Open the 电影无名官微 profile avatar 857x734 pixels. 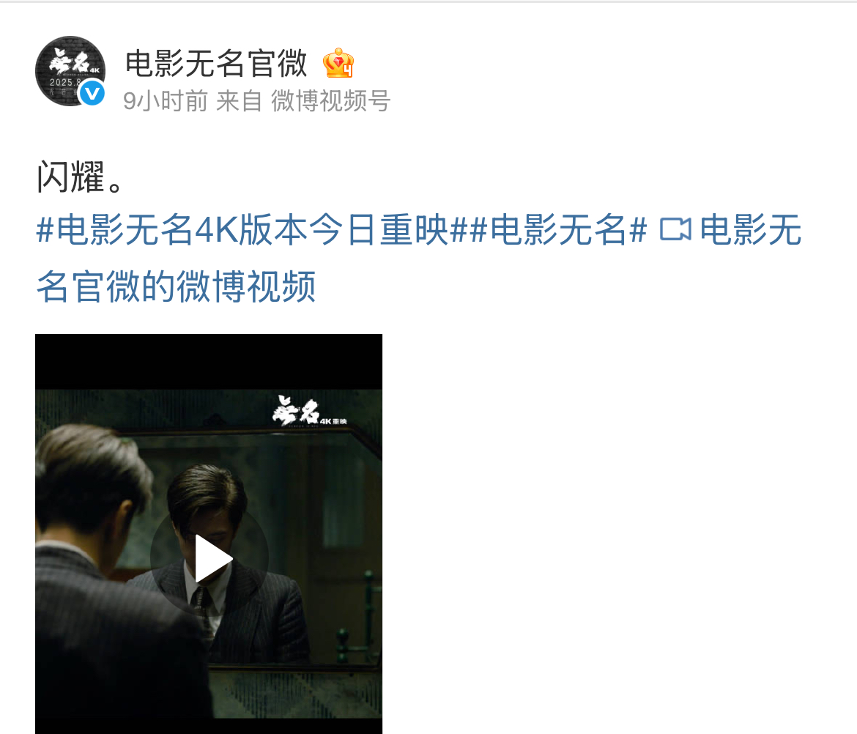pyautogui.click(x=70, y=71)
